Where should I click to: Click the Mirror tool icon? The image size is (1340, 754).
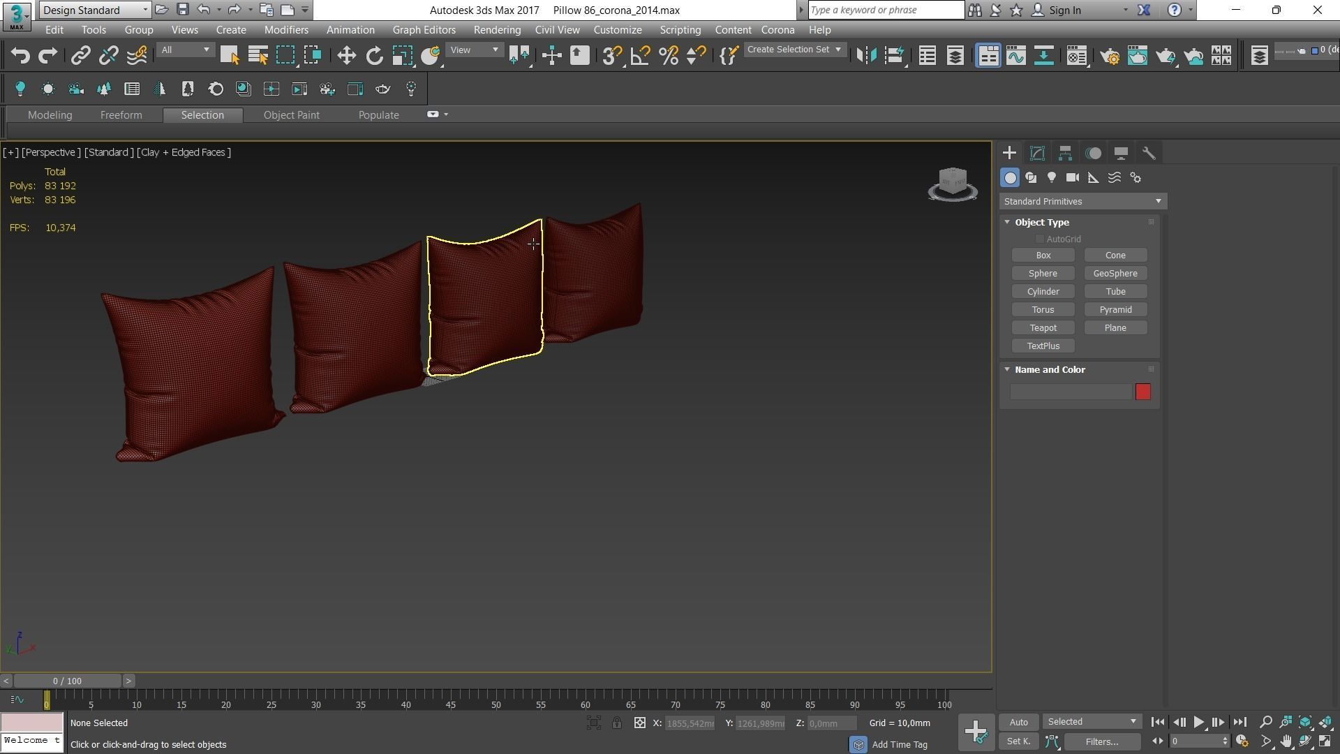(x=866, y=56)
